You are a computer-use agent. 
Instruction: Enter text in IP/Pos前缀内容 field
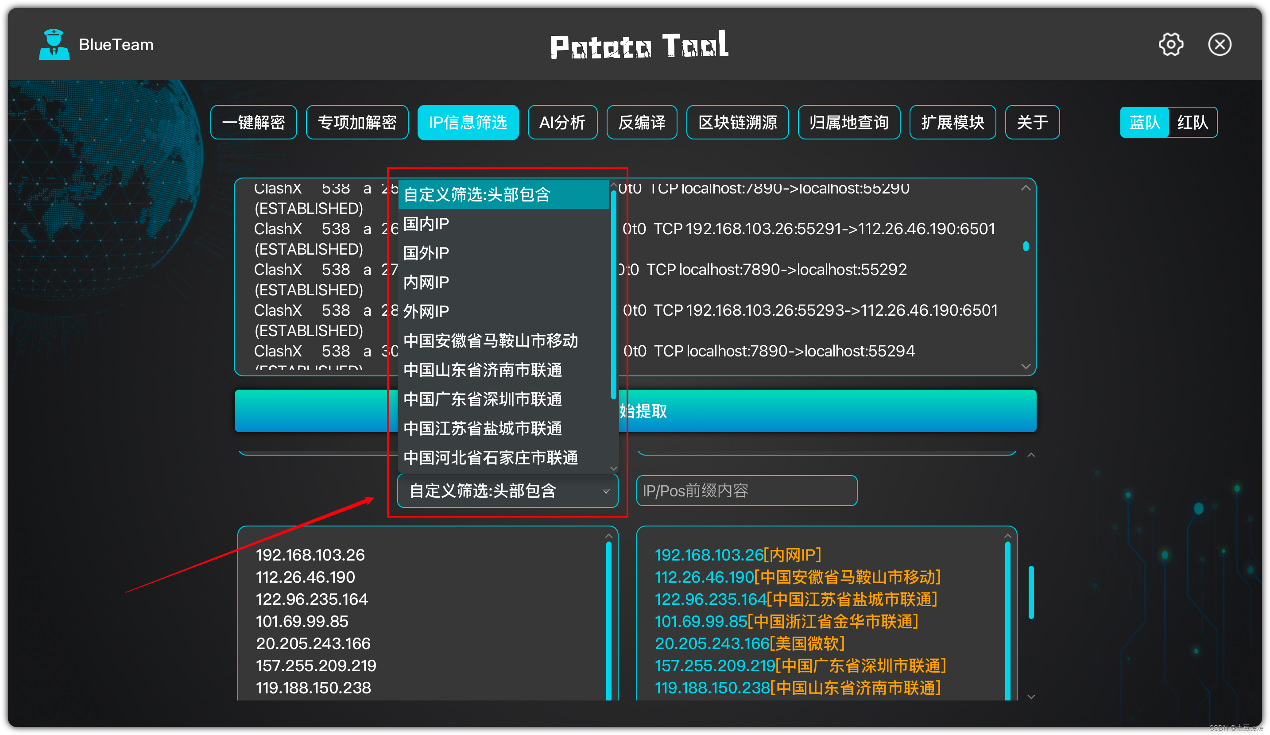(747, 490)
